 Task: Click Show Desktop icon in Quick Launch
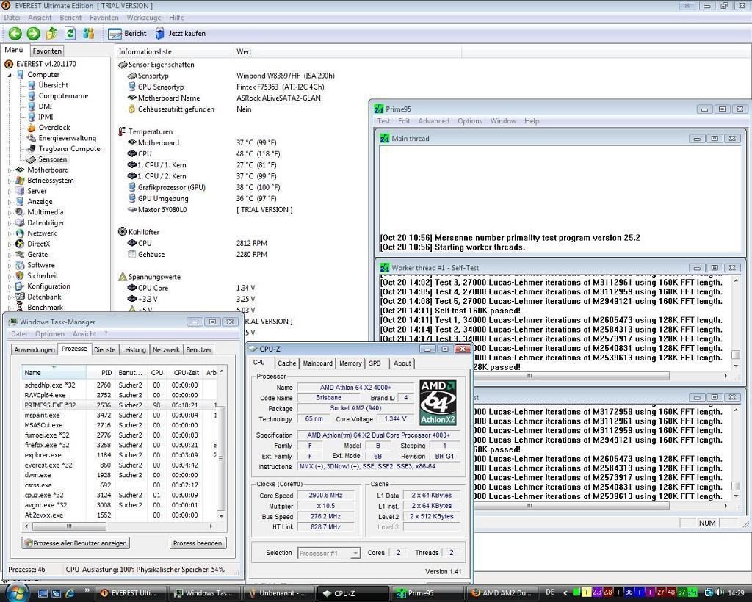coord(43,593)
